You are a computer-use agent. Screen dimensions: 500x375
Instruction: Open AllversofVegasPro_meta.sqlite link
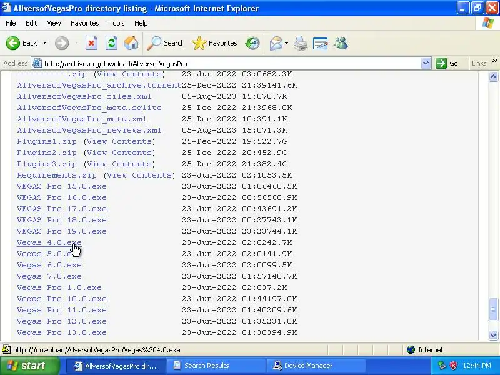tap(89, 107)
